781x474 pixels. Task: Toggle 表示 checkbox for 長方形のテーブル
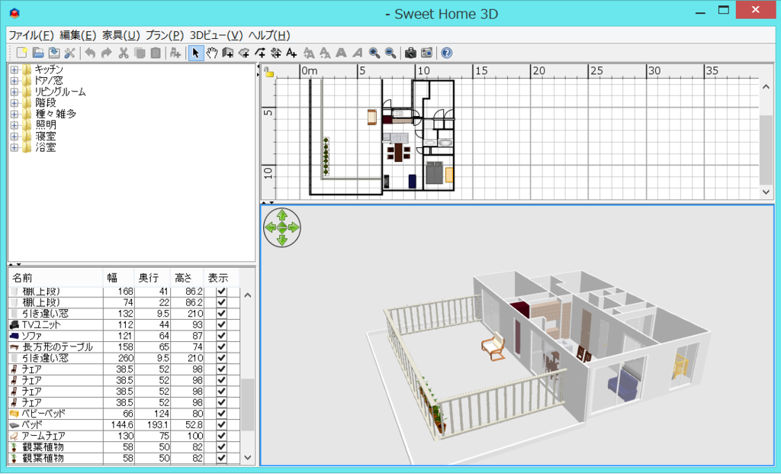click(x=222, y=347)
